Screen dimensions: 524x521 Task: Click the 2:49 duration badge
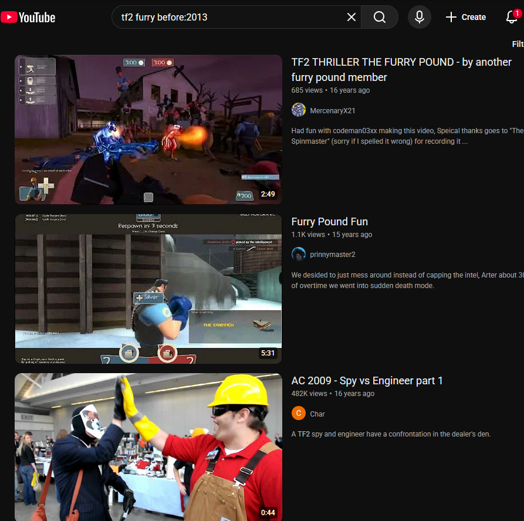(268, 194)
